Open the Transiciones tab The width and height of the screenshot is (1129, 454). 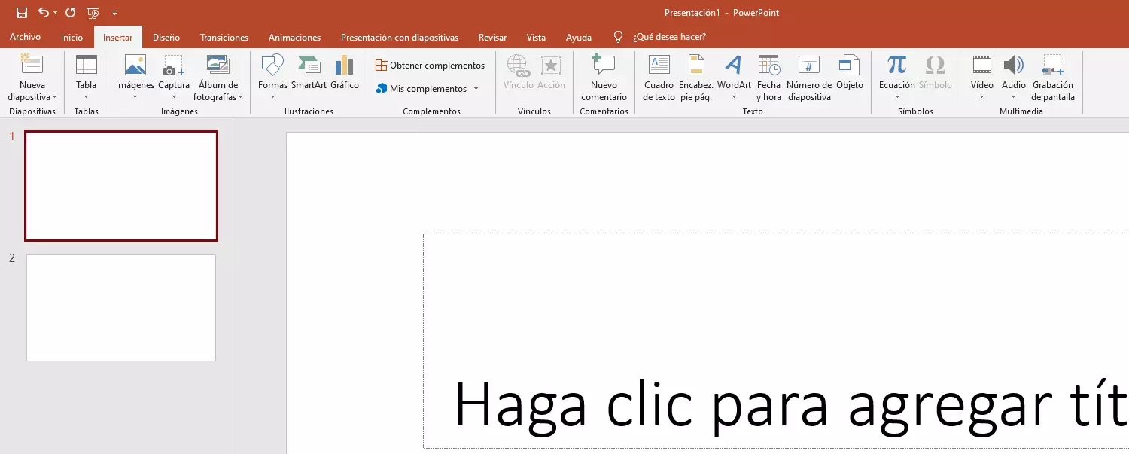(x=224, y=38)
